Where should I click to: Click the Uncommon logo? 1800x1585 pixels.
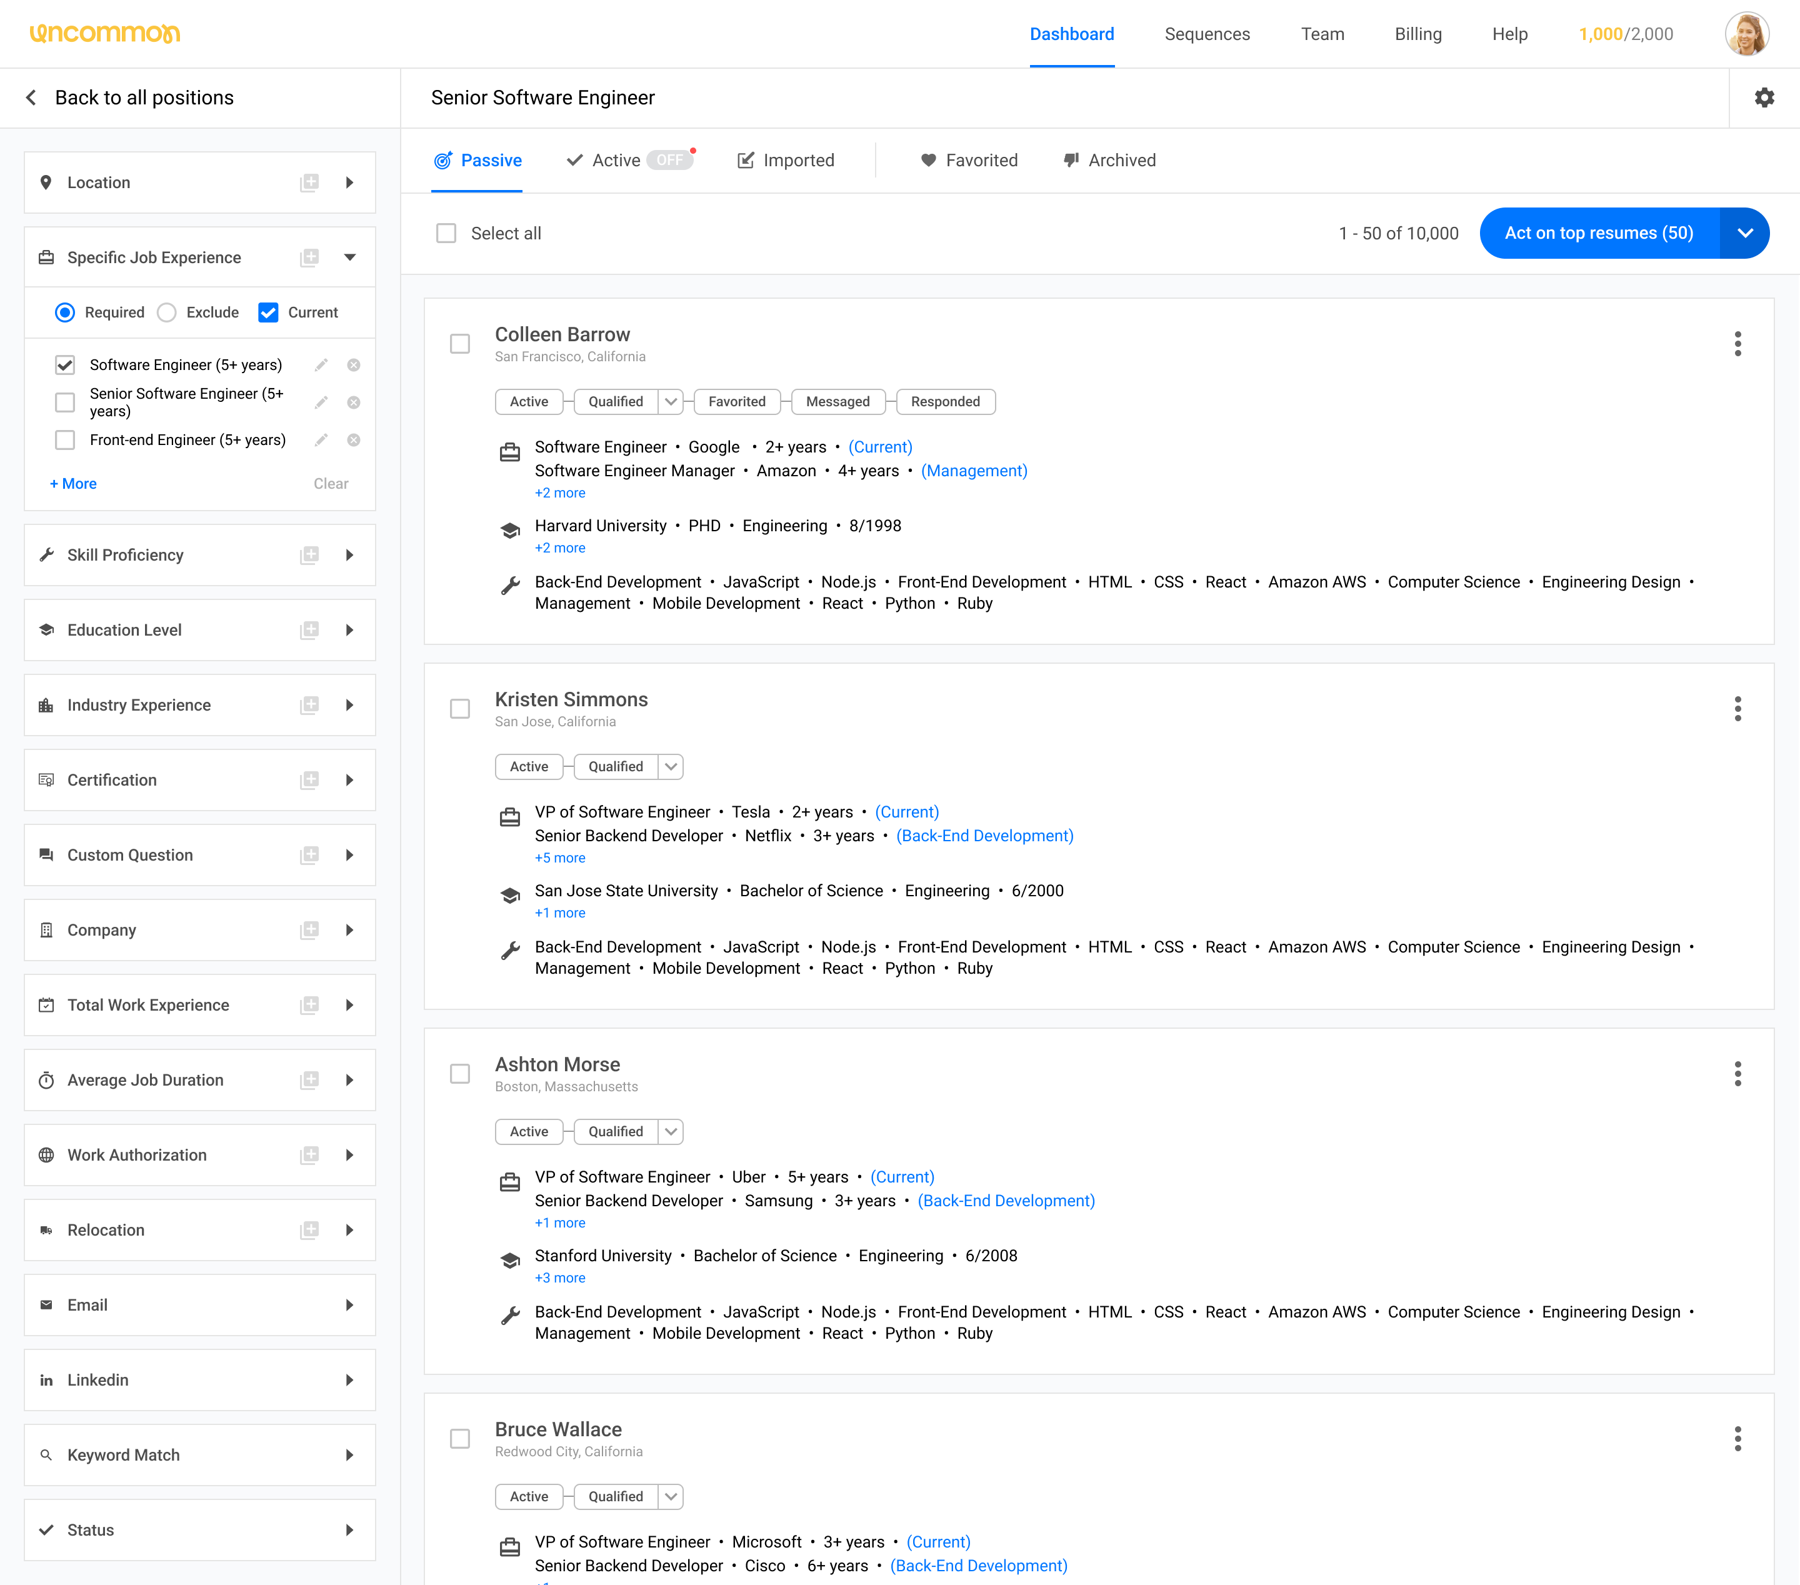pyautogui.click(x=105, y=34)
